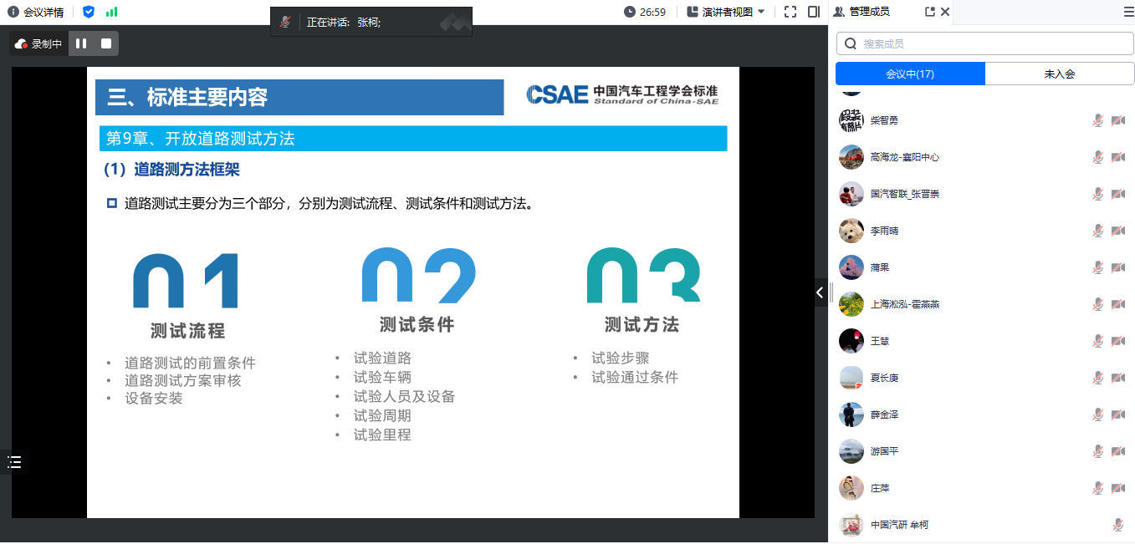Stop the cloud recording

tap(106, 43)
